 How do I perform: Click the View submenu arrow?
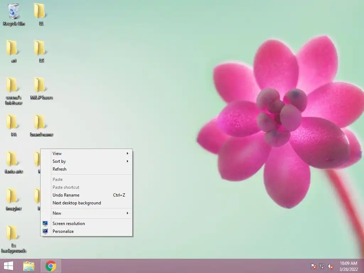tap(128, 154)
